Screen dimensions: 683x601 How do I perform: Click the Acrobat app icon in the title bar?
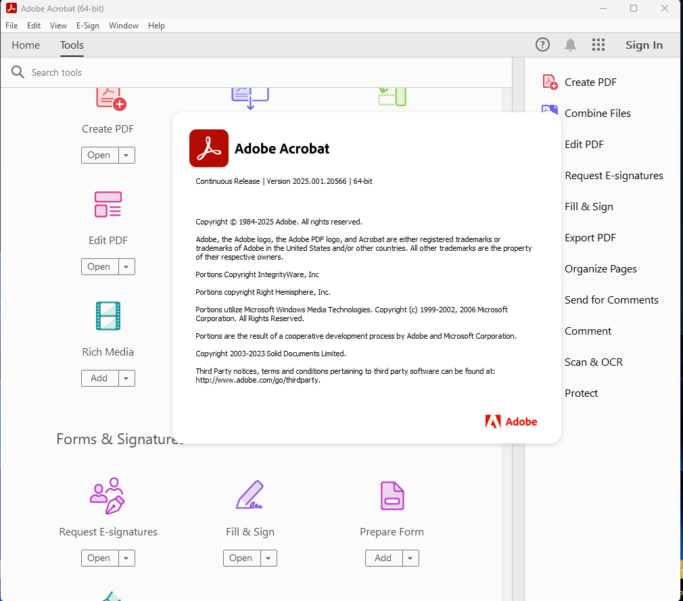(x=11, y=8)
